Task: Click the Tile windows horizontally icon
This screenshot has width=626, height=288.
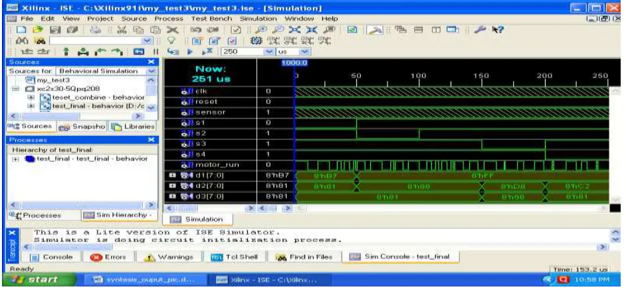Action: click(x=419, y=29)
